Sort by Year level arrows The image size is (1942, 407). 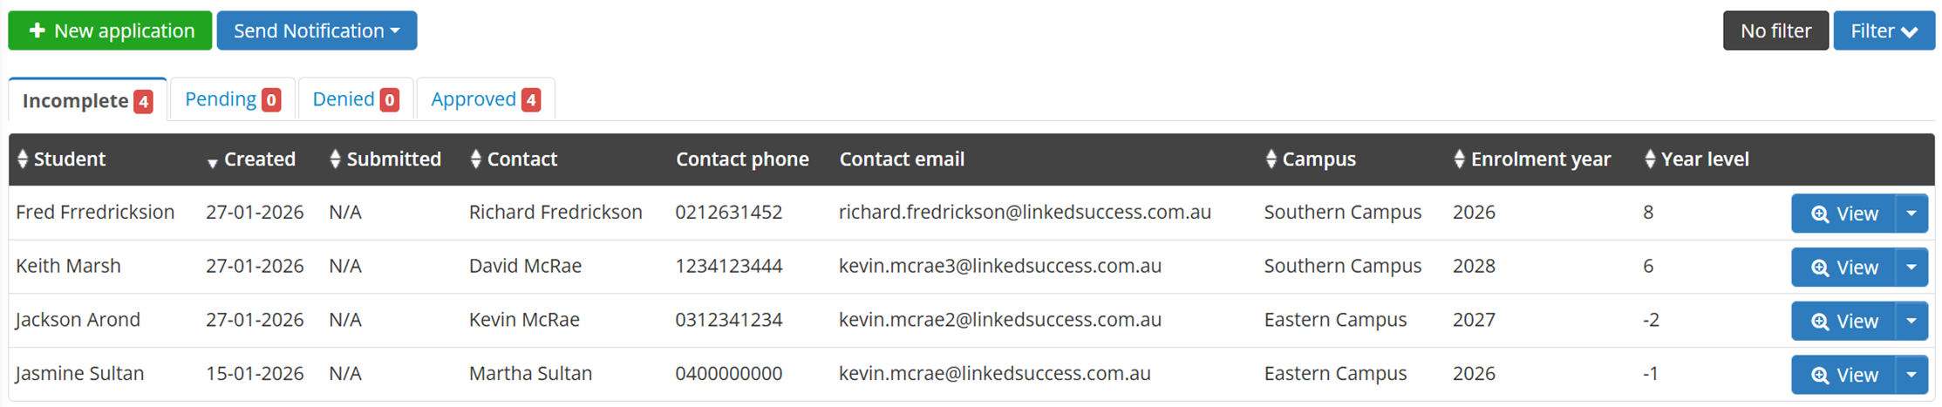(1649, 159)
